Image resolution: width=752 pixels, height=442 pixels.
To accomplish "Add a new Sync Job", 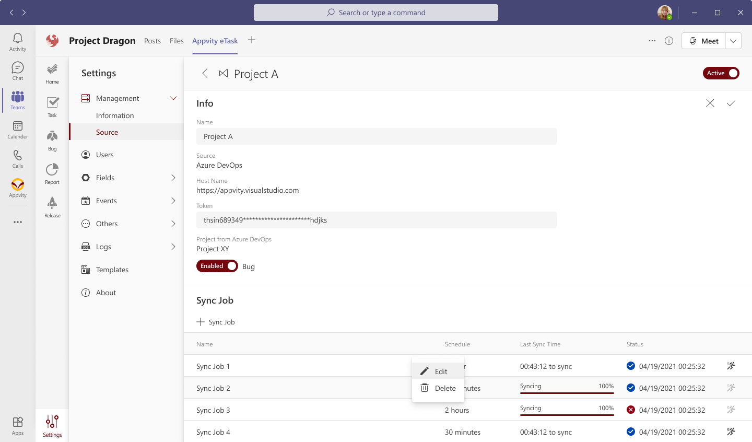I will [216, 322].
